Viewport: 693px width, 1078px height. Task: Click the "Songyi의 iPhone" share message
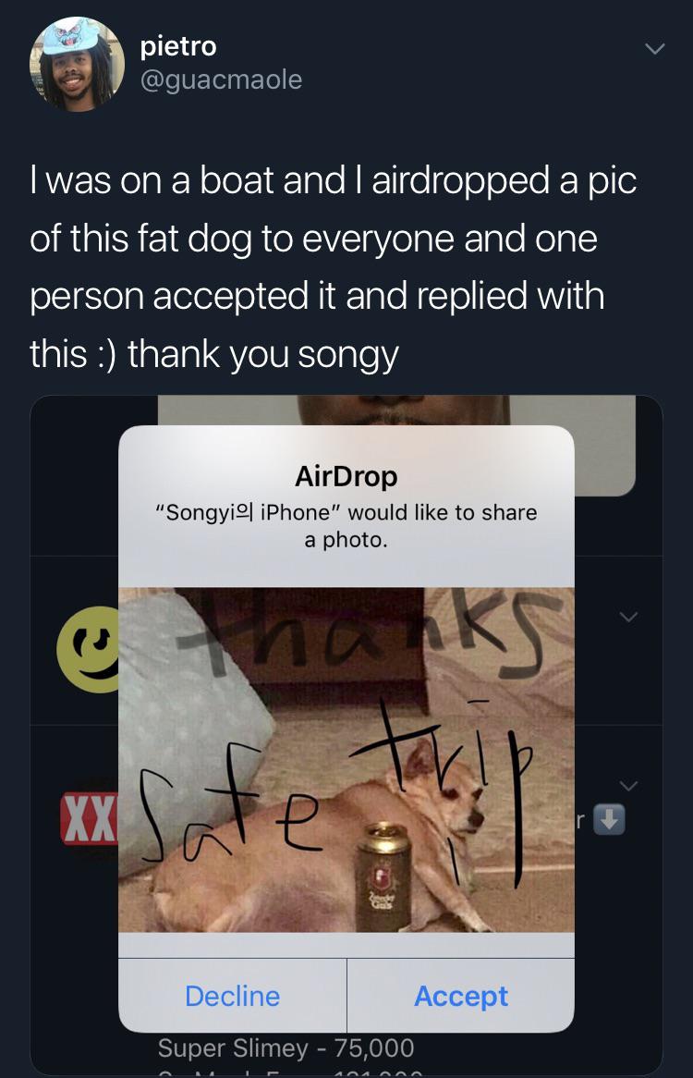pyautogui.click(x=346, y=526)
